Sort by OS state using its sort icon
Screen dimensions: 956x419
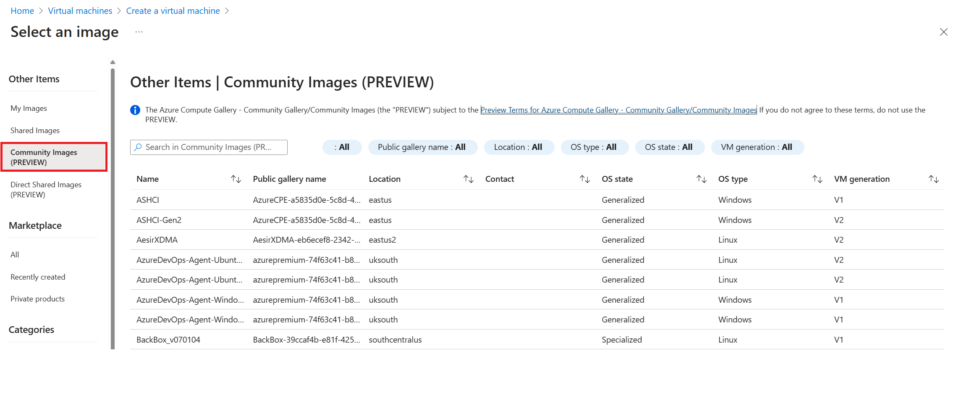click(701, 178)
